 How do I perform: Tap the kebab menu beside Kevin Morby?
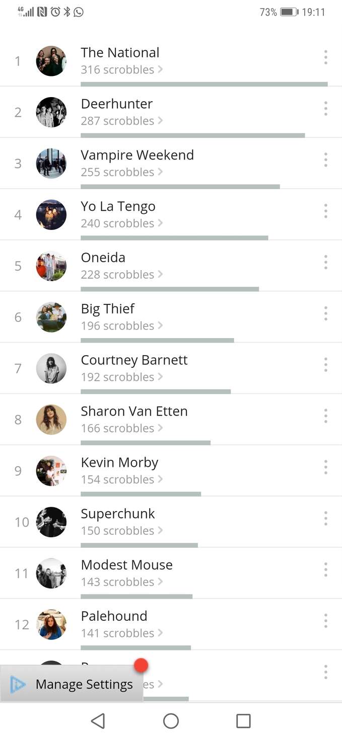(326, 467)
